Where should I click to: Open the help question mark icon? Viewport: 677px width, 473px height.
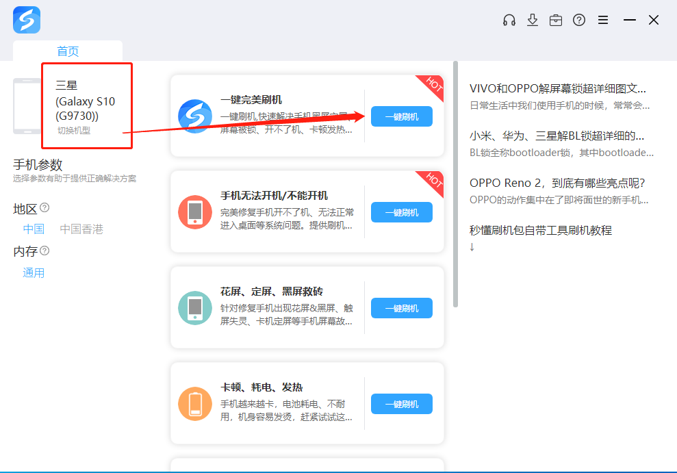579,20
